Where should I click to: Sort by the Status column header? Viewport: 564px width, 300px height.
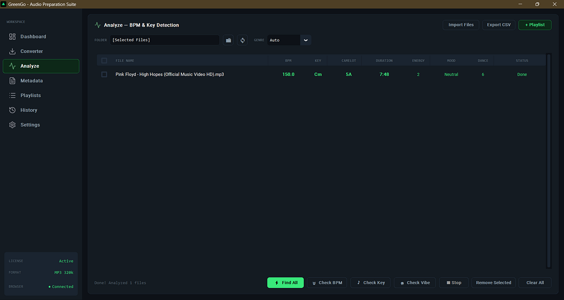click(522, 60)
